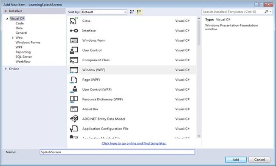
Task: Select the Data category
Action: (19, 28)
